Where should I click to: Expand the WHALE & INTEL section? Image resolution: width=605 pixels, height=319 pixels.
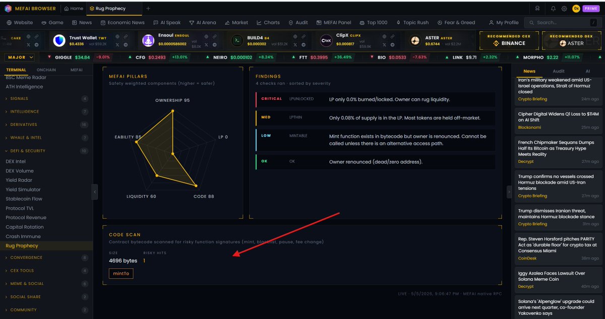pos(46,138)
